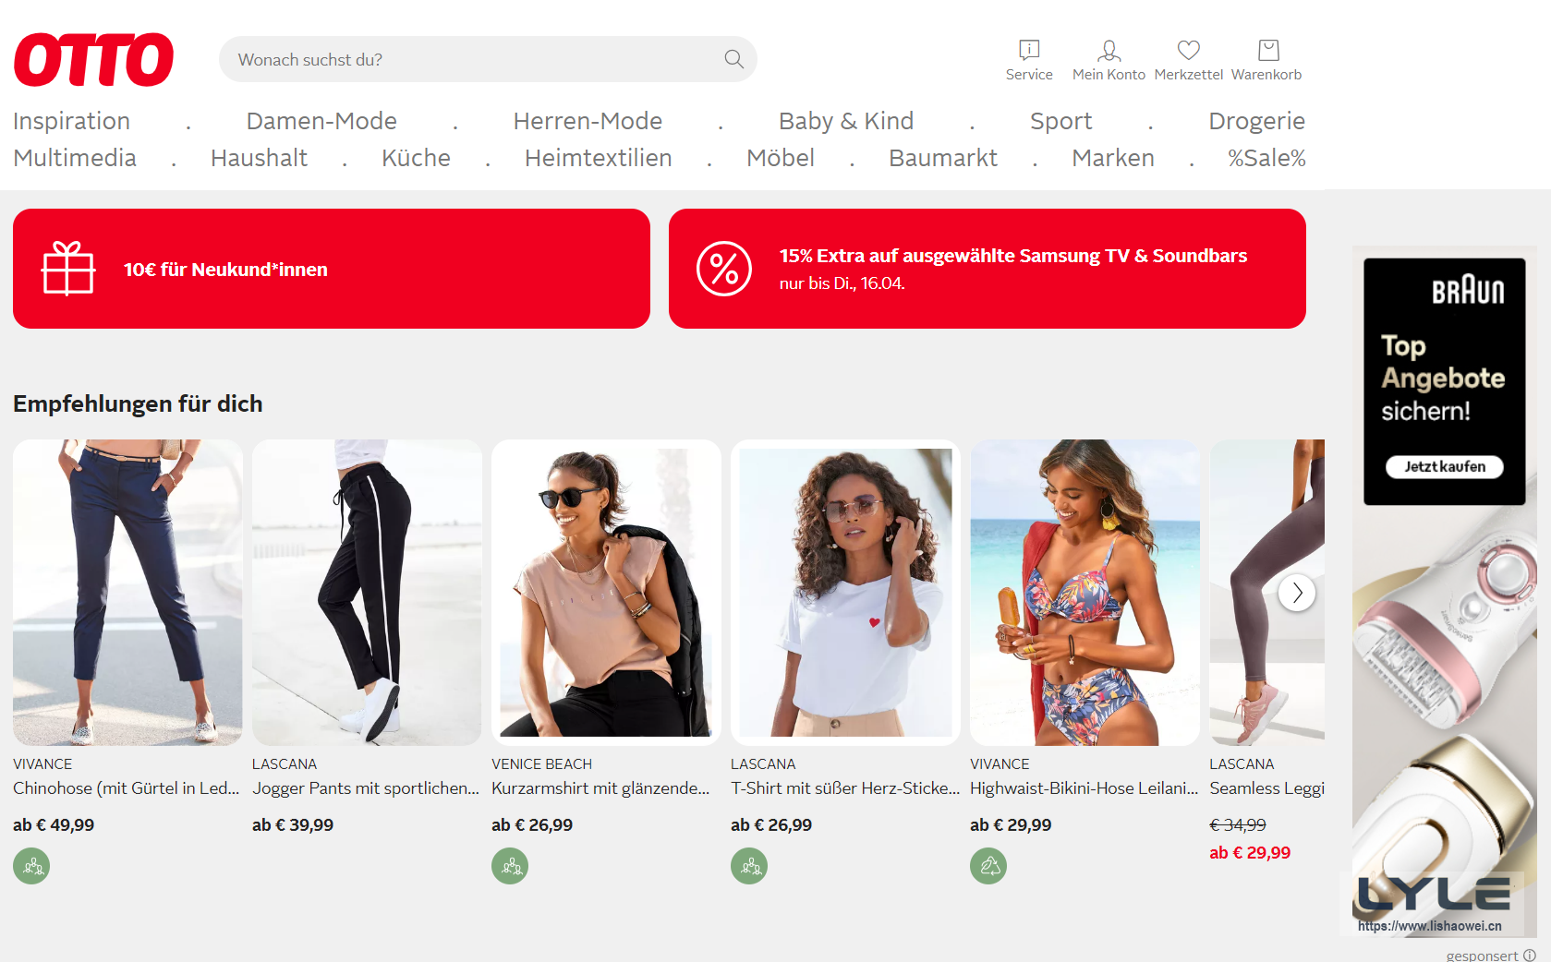
Task: Click 'Kurzarmshirt mit glänzende...' title
Action: coord(600,788)
